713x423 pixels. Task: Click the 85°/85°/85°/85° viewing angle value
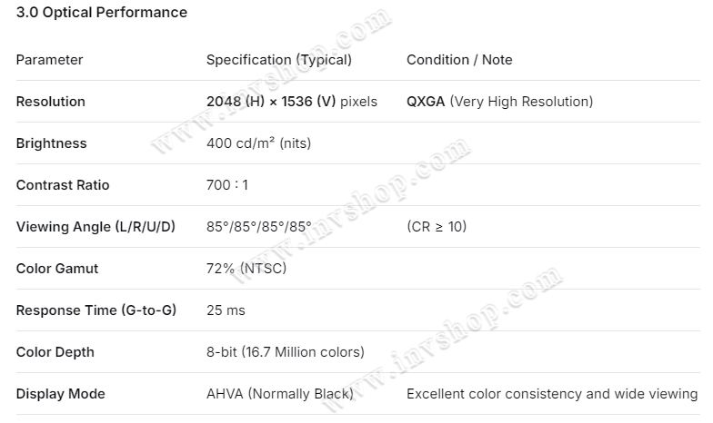point(259,227)
